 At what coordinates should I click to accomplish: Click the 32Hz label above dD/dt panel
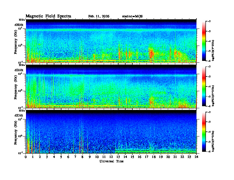point(22,65)
